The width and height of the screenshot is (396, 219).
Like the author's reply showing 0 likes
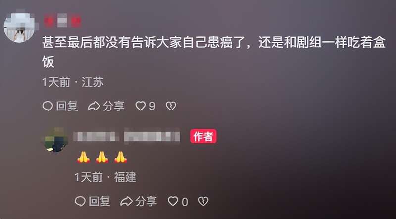coord(173,201)
